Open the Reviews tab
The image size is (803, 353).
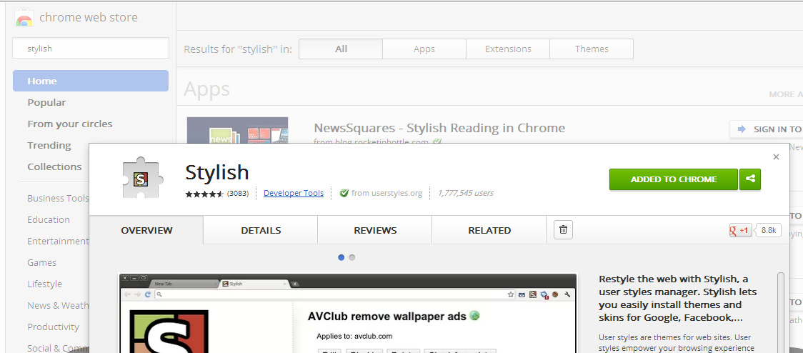click(x=375, y=231)
